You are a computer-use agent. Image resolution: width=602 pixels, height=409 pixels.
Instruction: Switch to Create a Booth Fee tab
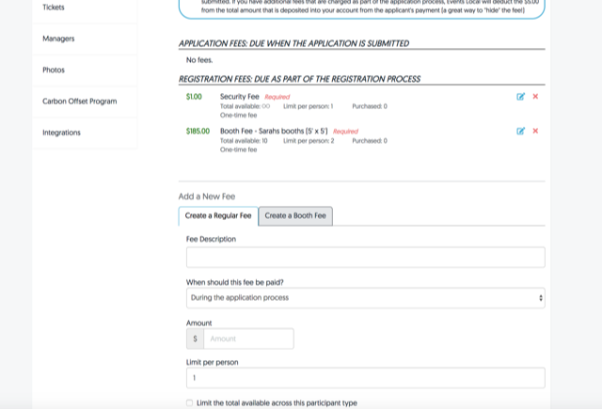(295, 216)
